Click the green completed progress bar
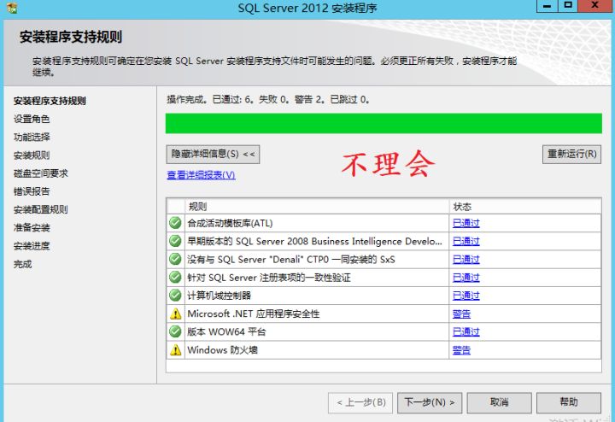The height and width of the screenshot is (422, 615). tap(384, 124)
